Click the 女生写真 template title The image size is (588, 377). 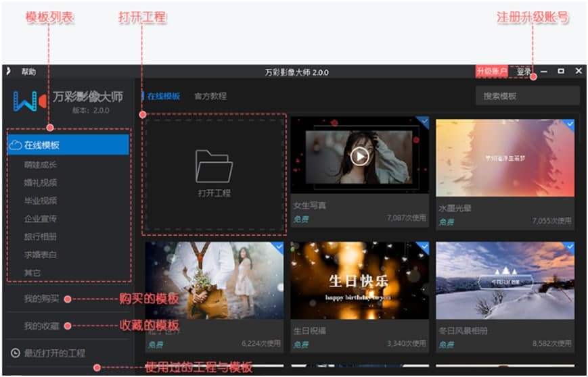pyautogui.click(x=309, y=205)
